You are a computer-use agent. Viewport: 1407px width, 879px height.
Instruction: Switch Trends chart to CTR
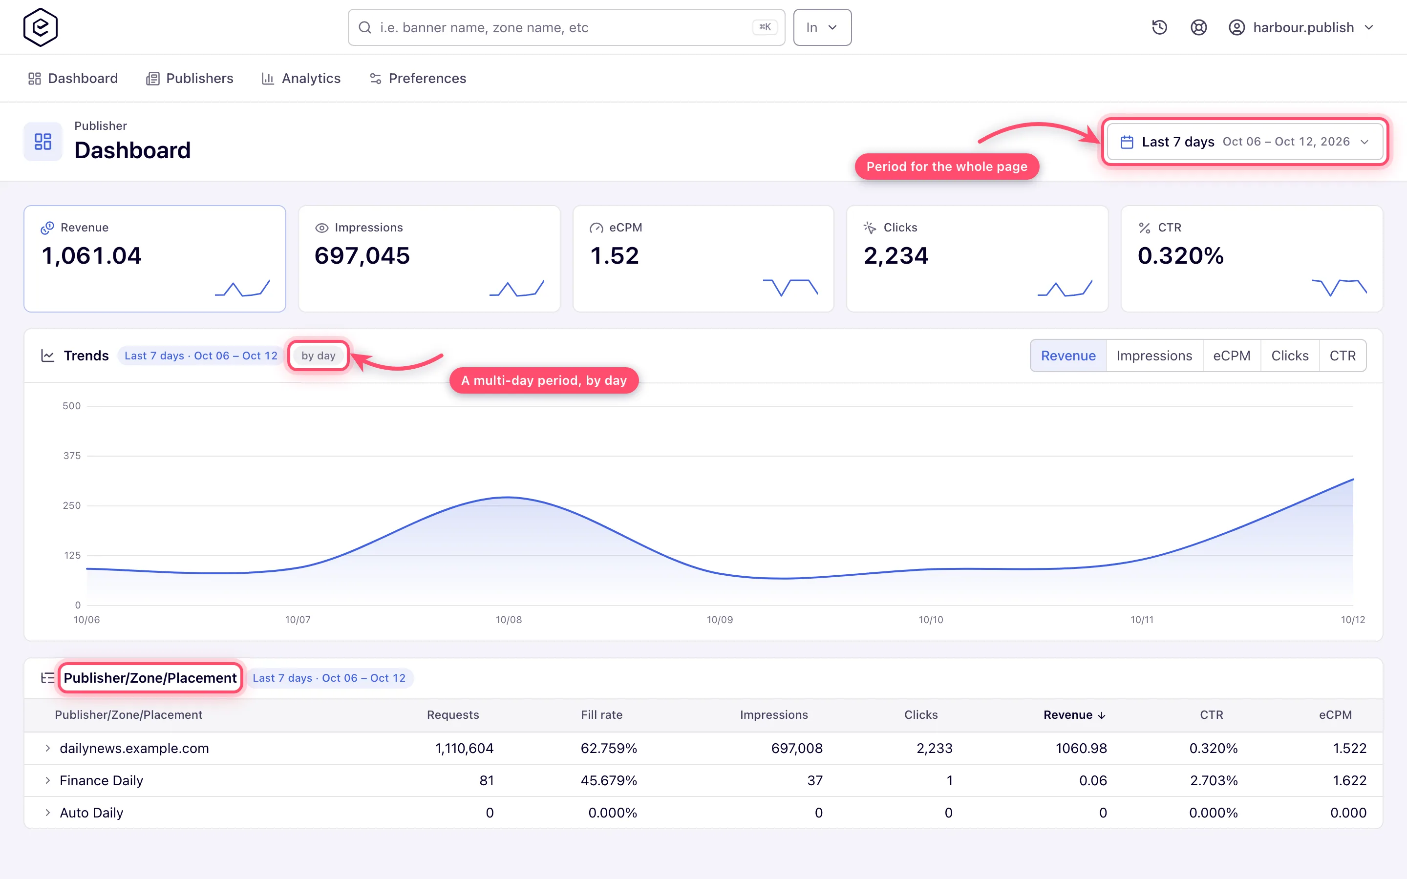1343,356
